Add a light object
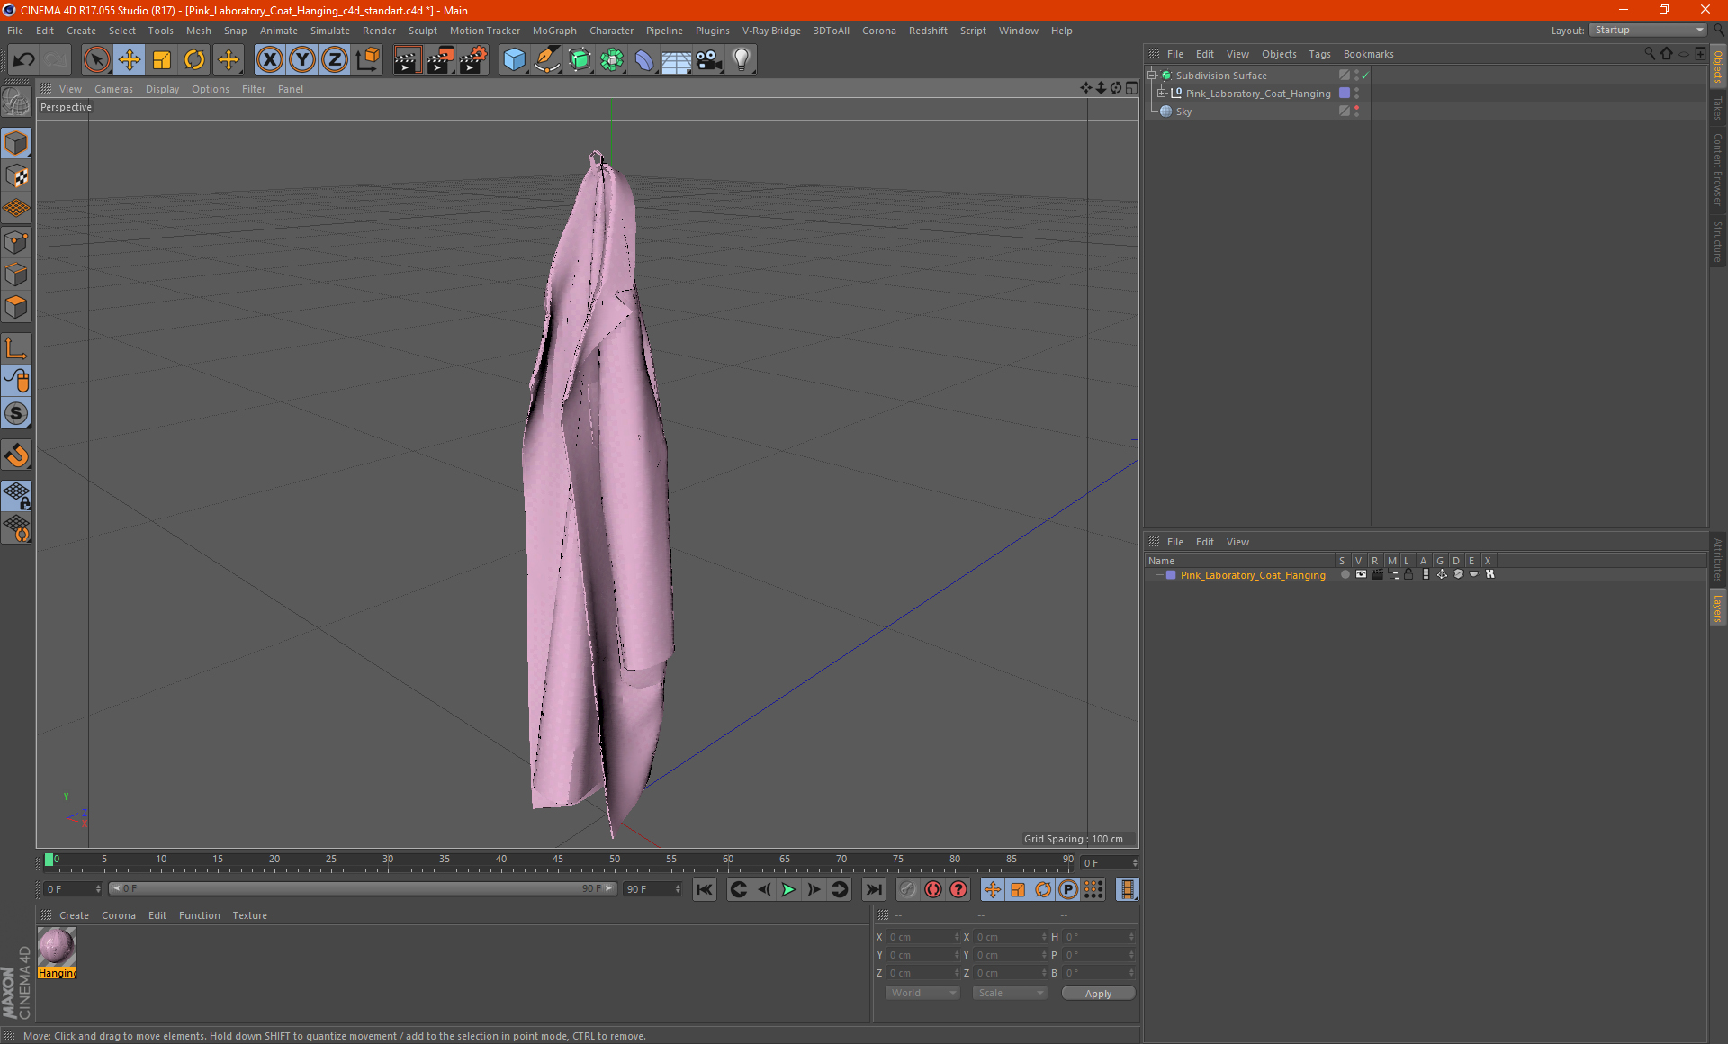1728x1044 pixels. click(x=742, y=59)
